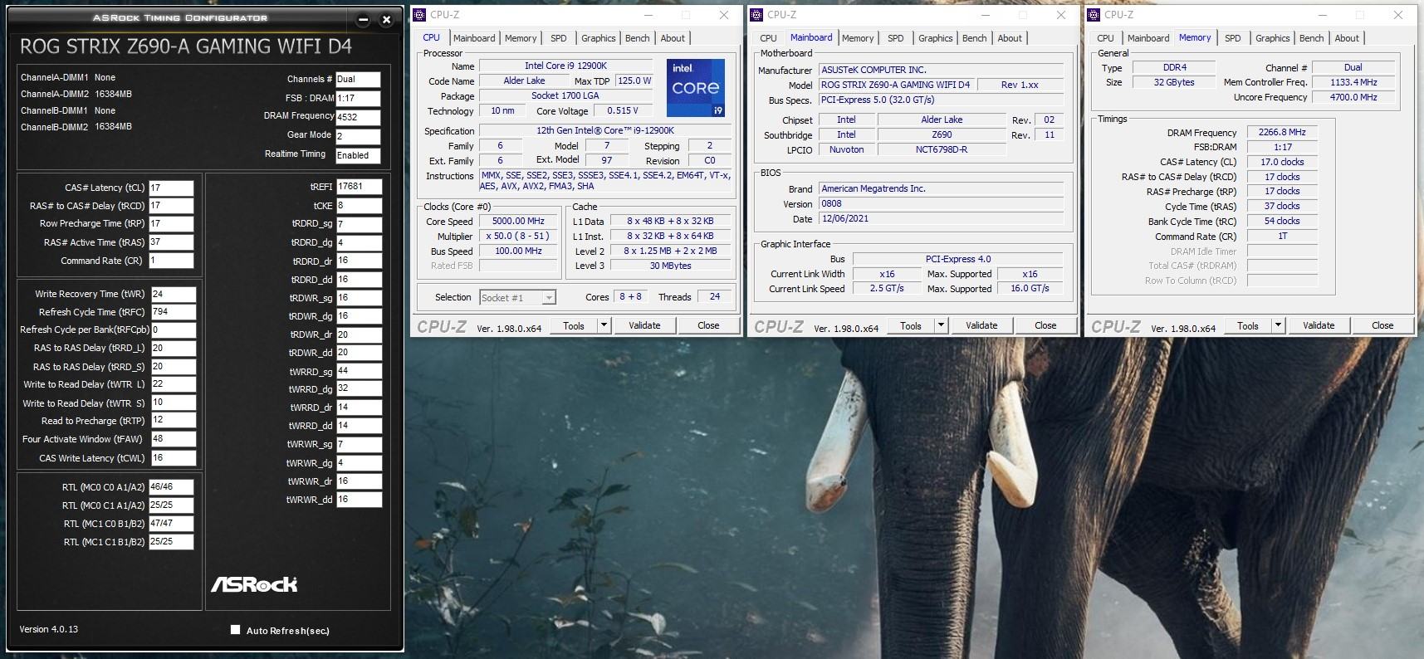Screen dimensions: 1424x659
Task: Open Bench tab in Memory window
Action: pyautogui.click(x=1312, y=38)
